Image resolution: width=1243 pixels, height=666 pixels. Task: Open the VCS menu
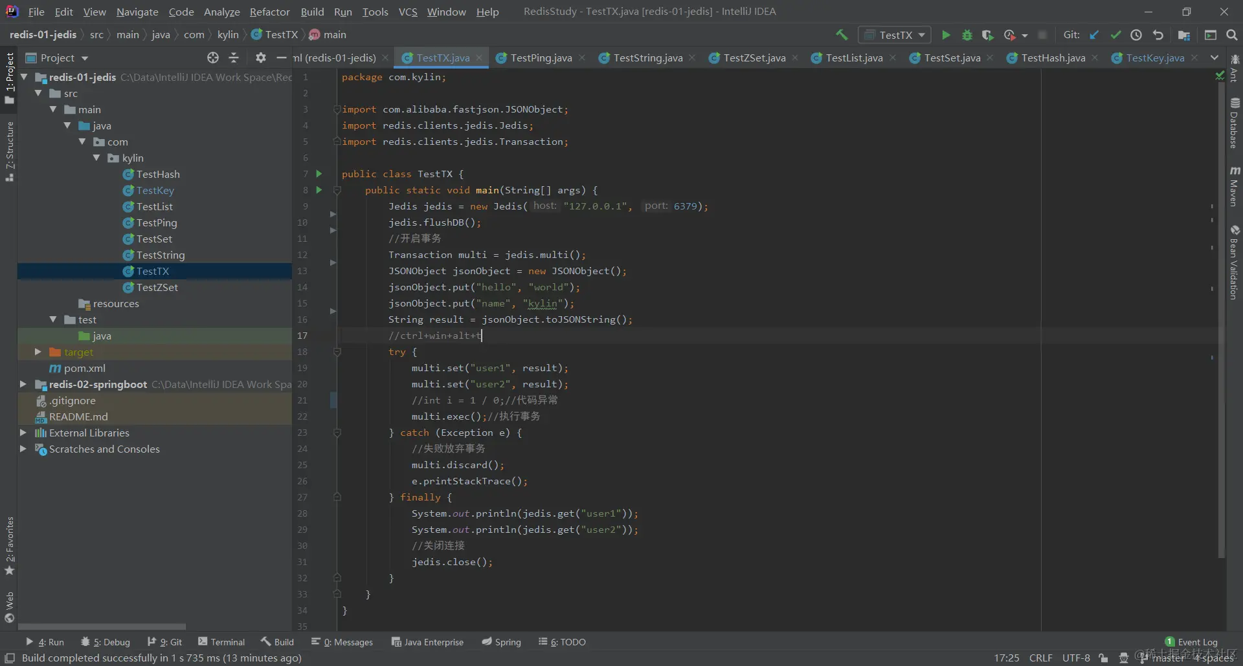[x=408, y=12]
